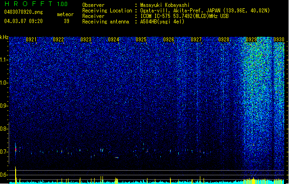The image size is (289, 184).
Task: Click the meteor count 39
Action: pos(67,21)
